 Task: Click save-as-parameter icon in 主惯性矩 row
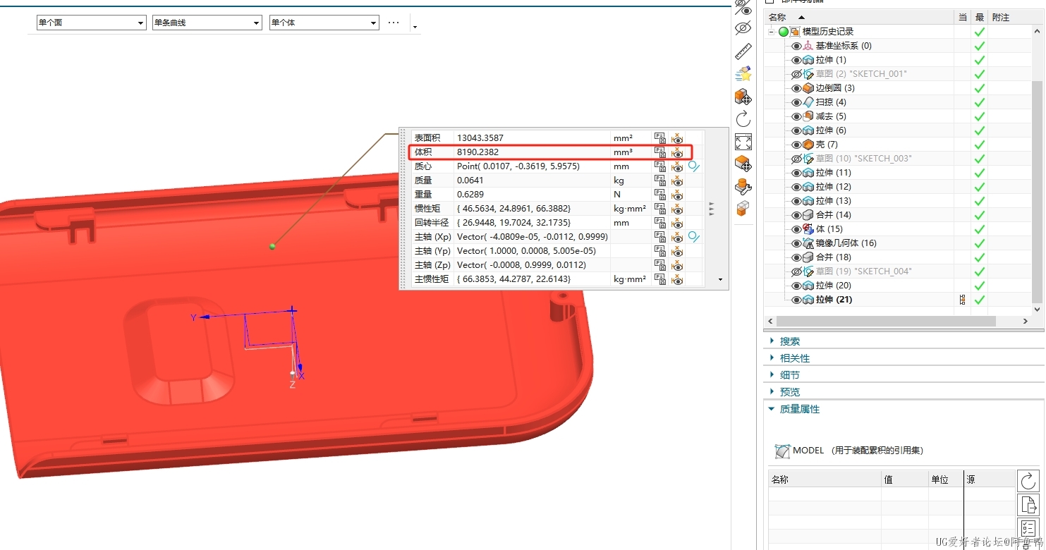[659, 279]
